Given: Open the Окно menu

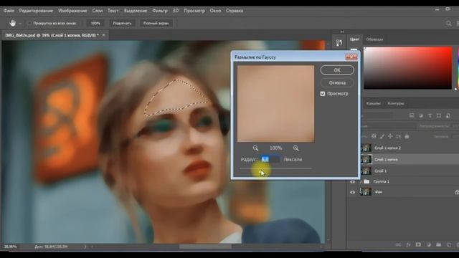Looking at the screenshot, I should pos(215,11).
